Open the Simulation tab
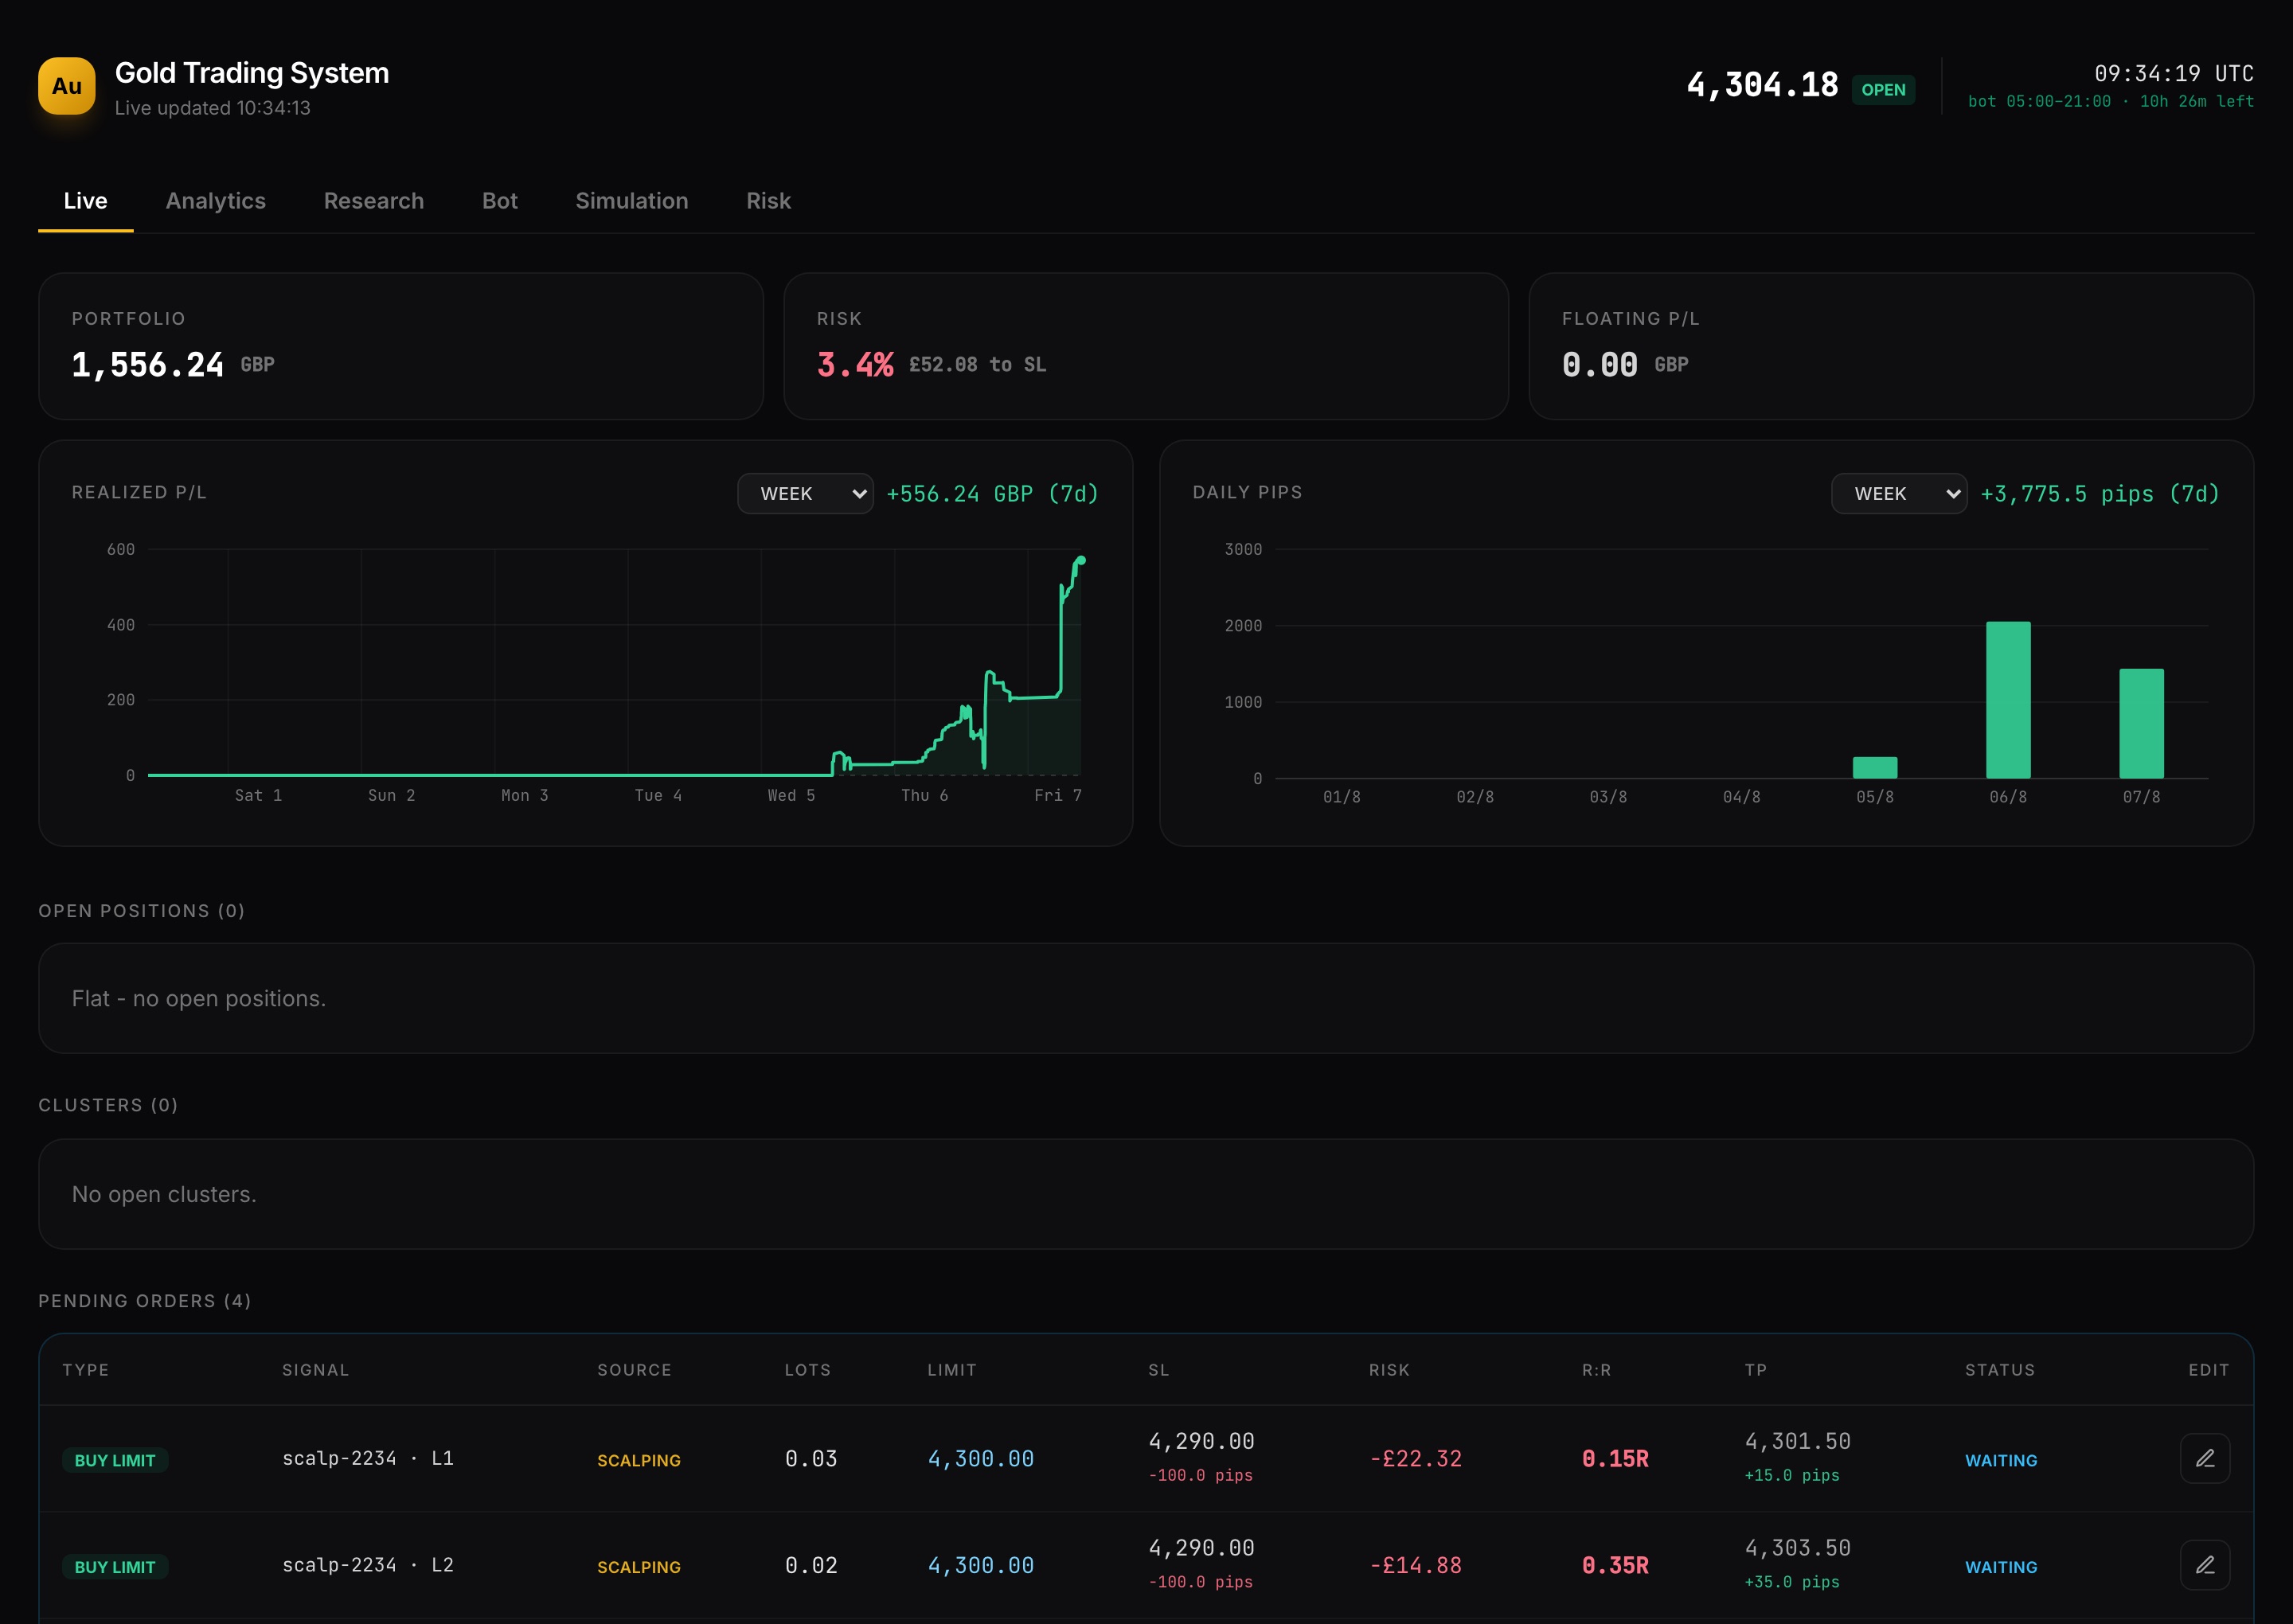Screen dimensions: 2293x1624 pyautogui.click(x=632, y=201)
